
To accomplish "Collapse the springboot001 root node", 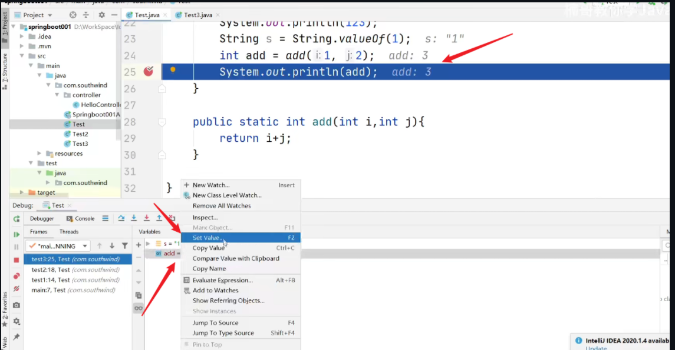I will (14, 26).
